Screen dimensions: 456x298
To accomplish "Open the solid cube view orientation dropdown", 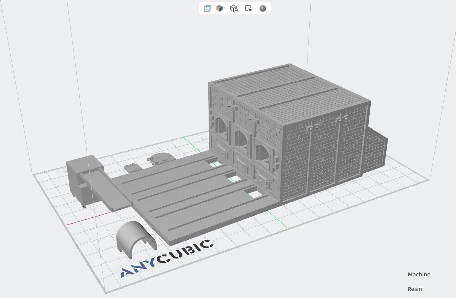I will pyautogui.click(x=220, y=9).
